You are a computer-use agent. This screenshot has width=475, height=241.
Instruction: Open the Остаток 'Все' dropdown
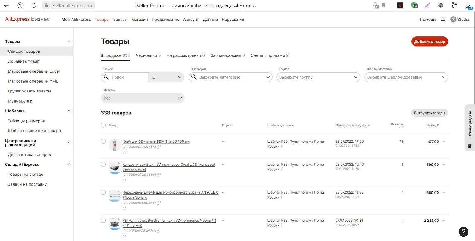[x=142, y=98]
